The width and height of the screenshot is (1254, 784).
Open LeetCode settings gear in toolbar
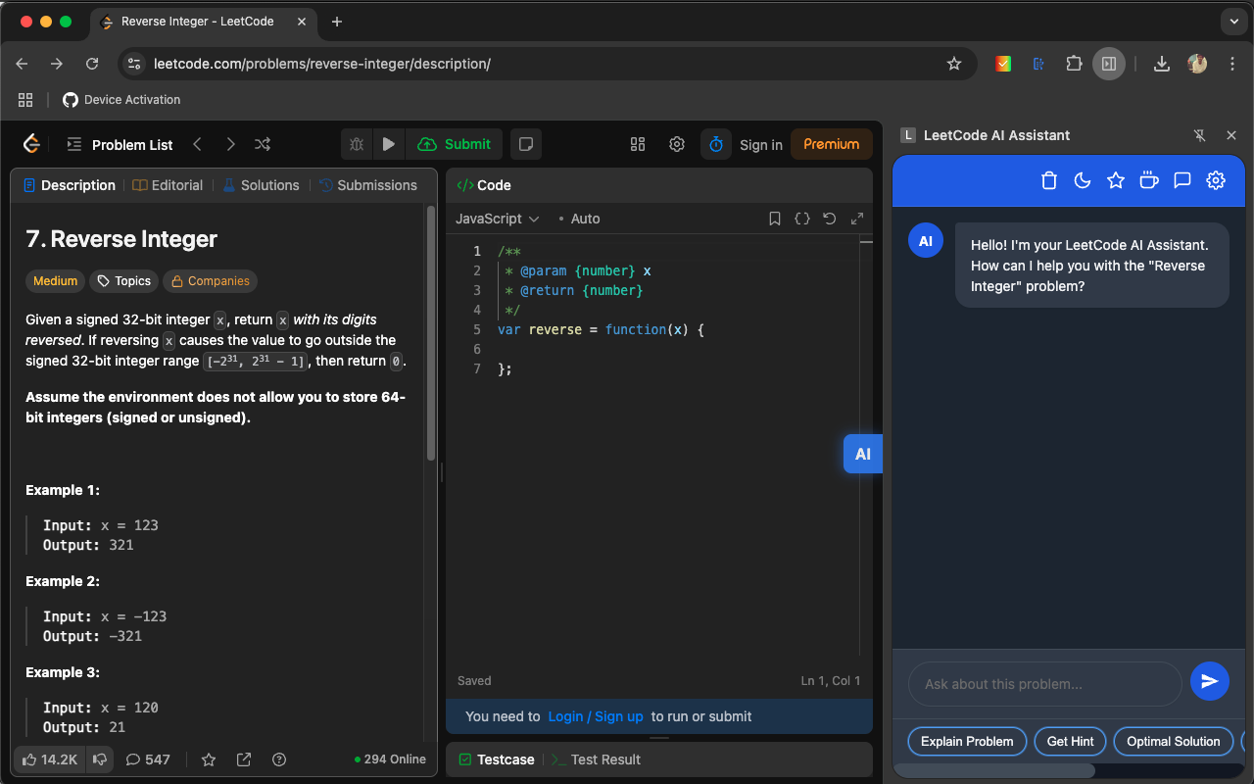677,144
